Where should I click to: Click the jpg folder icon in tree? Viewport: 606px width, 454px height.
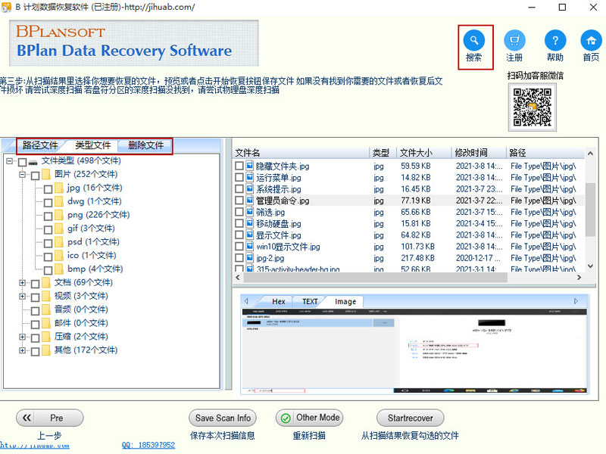[x=59, y=188]
